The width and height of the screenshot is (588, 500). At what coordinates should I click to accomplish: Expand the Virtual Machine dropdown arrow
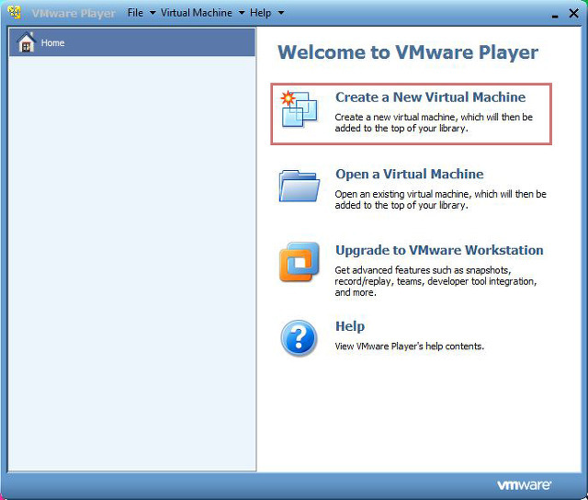click(x=242, y=13)
